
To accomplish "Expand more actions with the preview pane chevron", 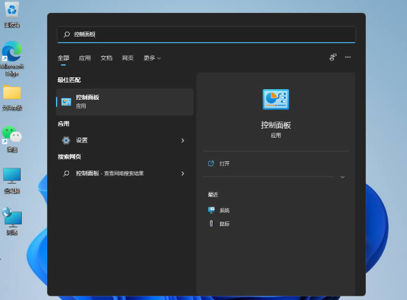I will [342, 177].
